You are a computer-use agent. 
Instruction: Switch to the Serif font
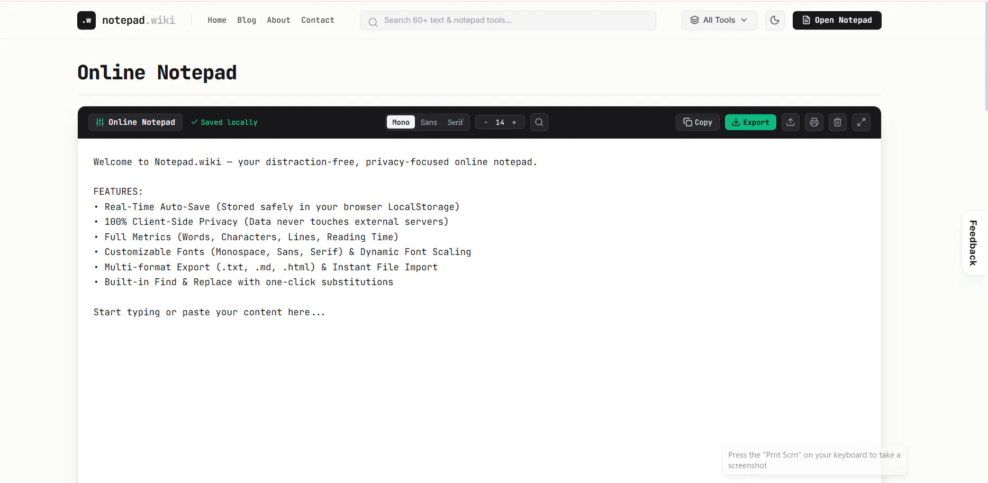click(x=455, y=122)
